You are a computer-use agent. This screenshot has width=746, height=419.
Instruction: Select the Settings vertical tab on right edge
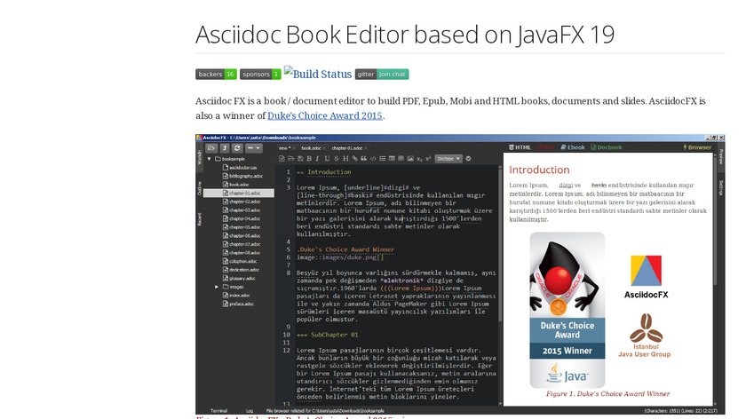721,188
